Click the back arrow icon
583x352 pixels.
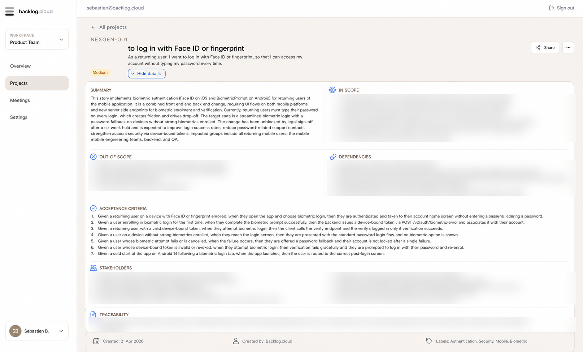pyautogui.click(x=93, y=27)
